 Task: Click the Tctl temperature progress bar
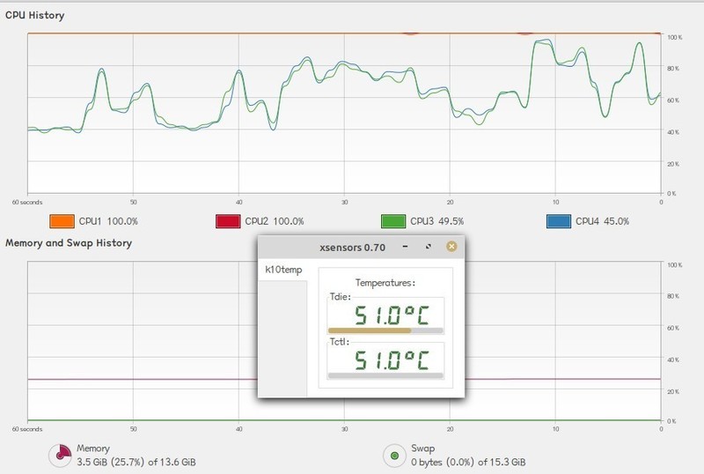coord(385,375)
